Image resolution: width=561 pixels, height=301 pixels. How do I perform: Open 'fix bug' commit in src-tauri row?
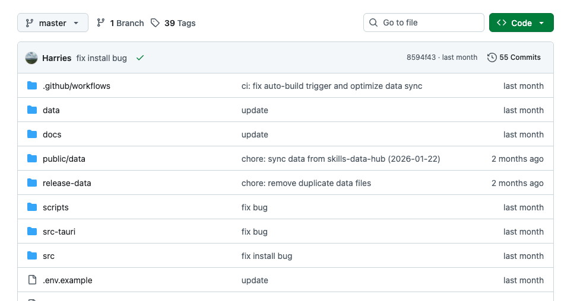[x=255, y=232]
